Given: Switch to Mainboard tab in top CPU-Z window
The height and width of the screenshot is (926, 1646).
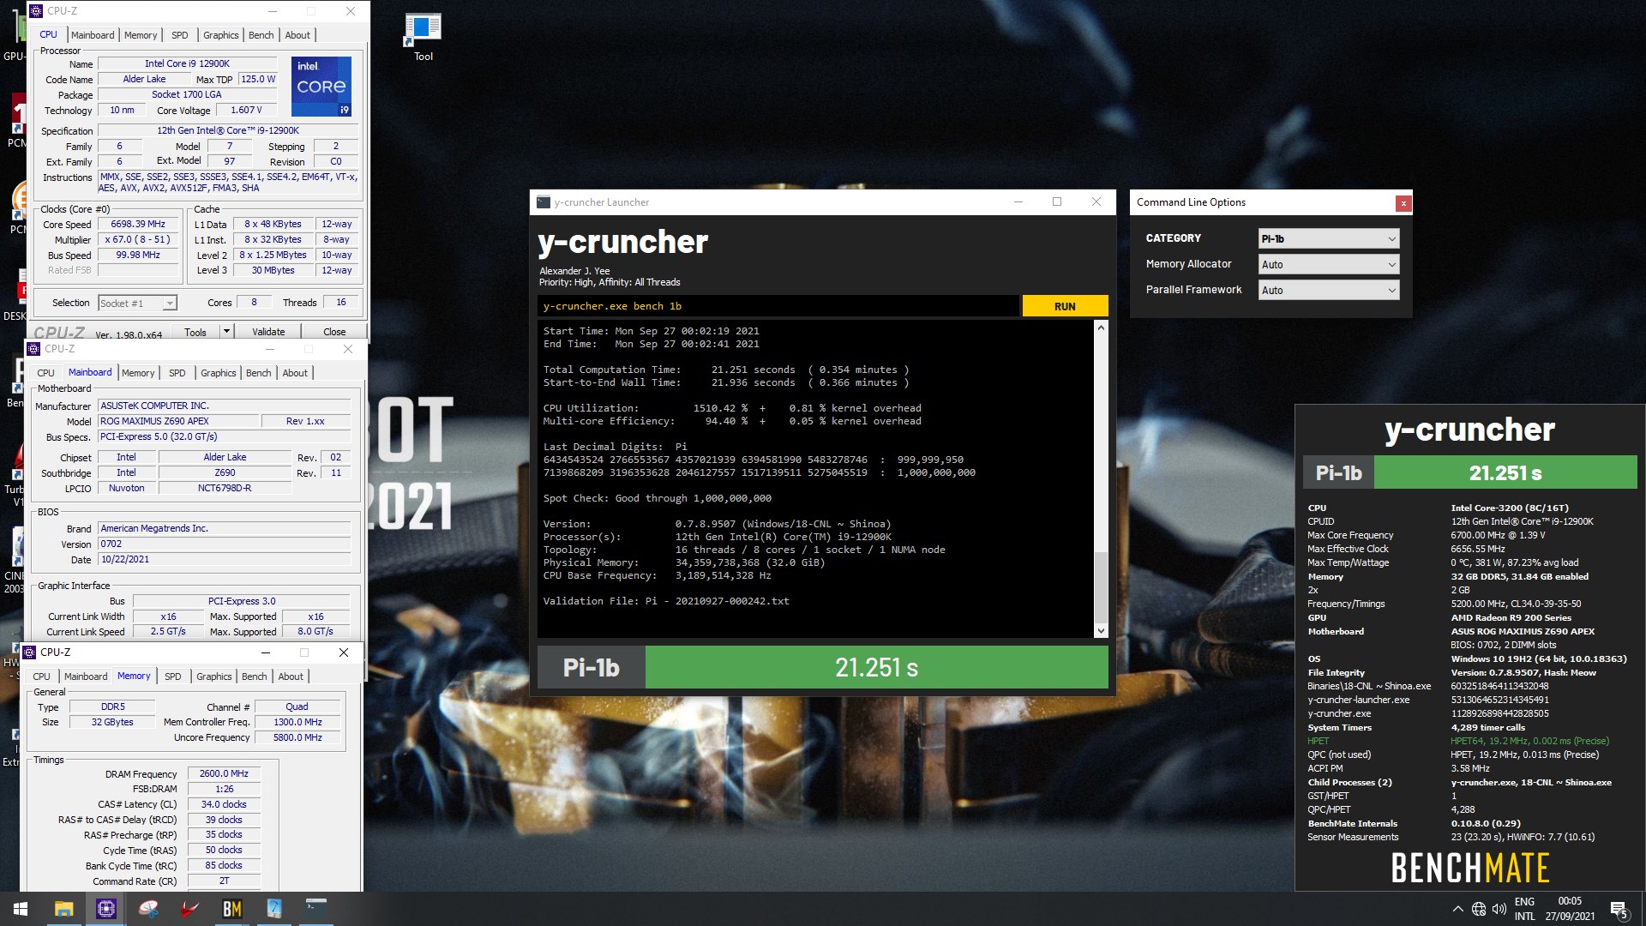Looking at the screenshot, I should [x=93, y=35].
